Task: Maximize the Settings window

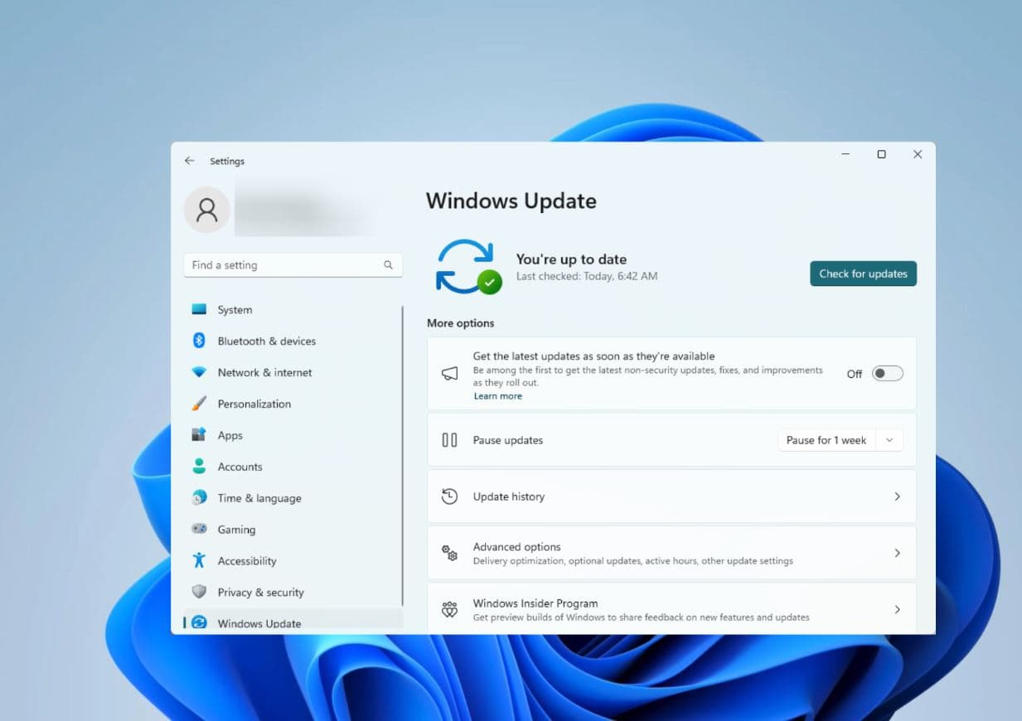Action: 881,154
